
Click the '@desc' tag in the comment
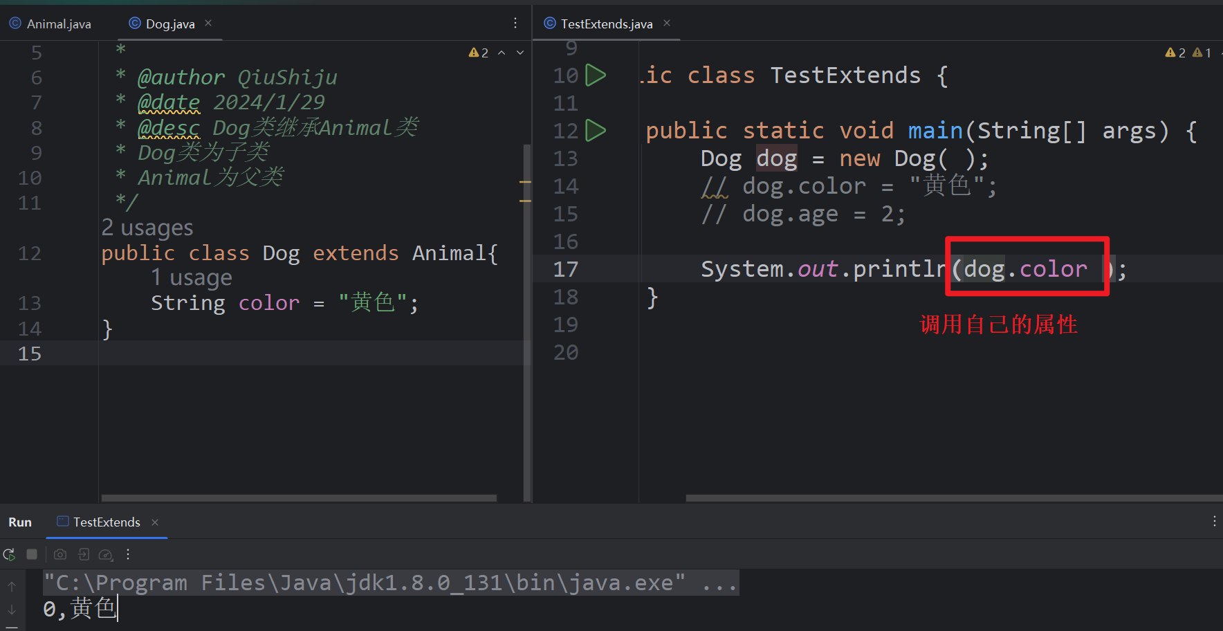[169, 127]
